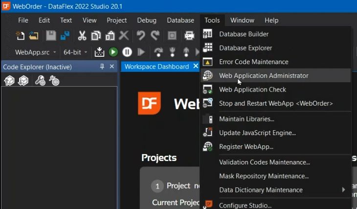Image resolution: width=357 pixels, height=209 pixels.
Task: Click the Save floppy disk icon
Action: (x=51, y=36)
